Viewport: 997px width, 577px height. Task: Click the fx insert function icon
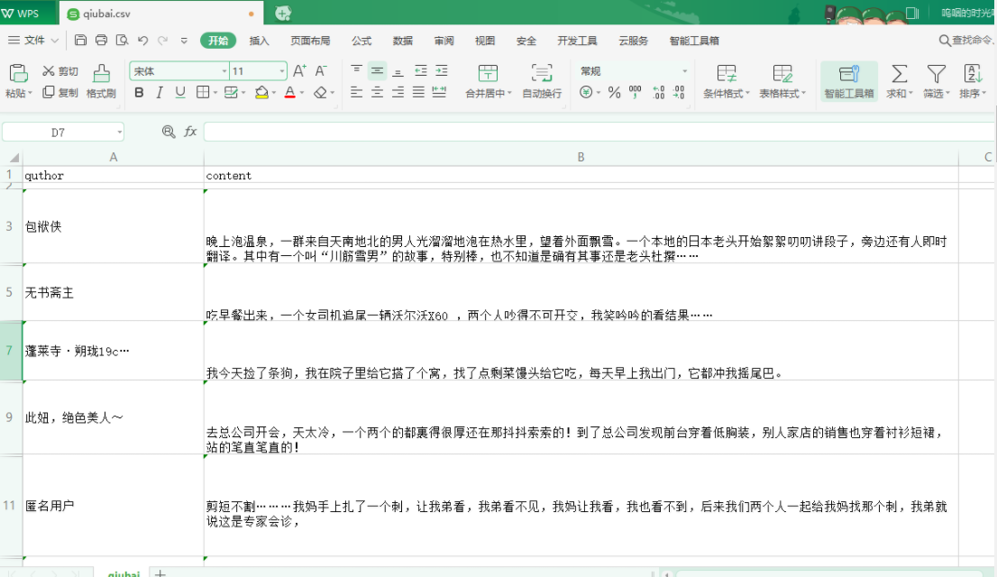(x=190, y=132)
